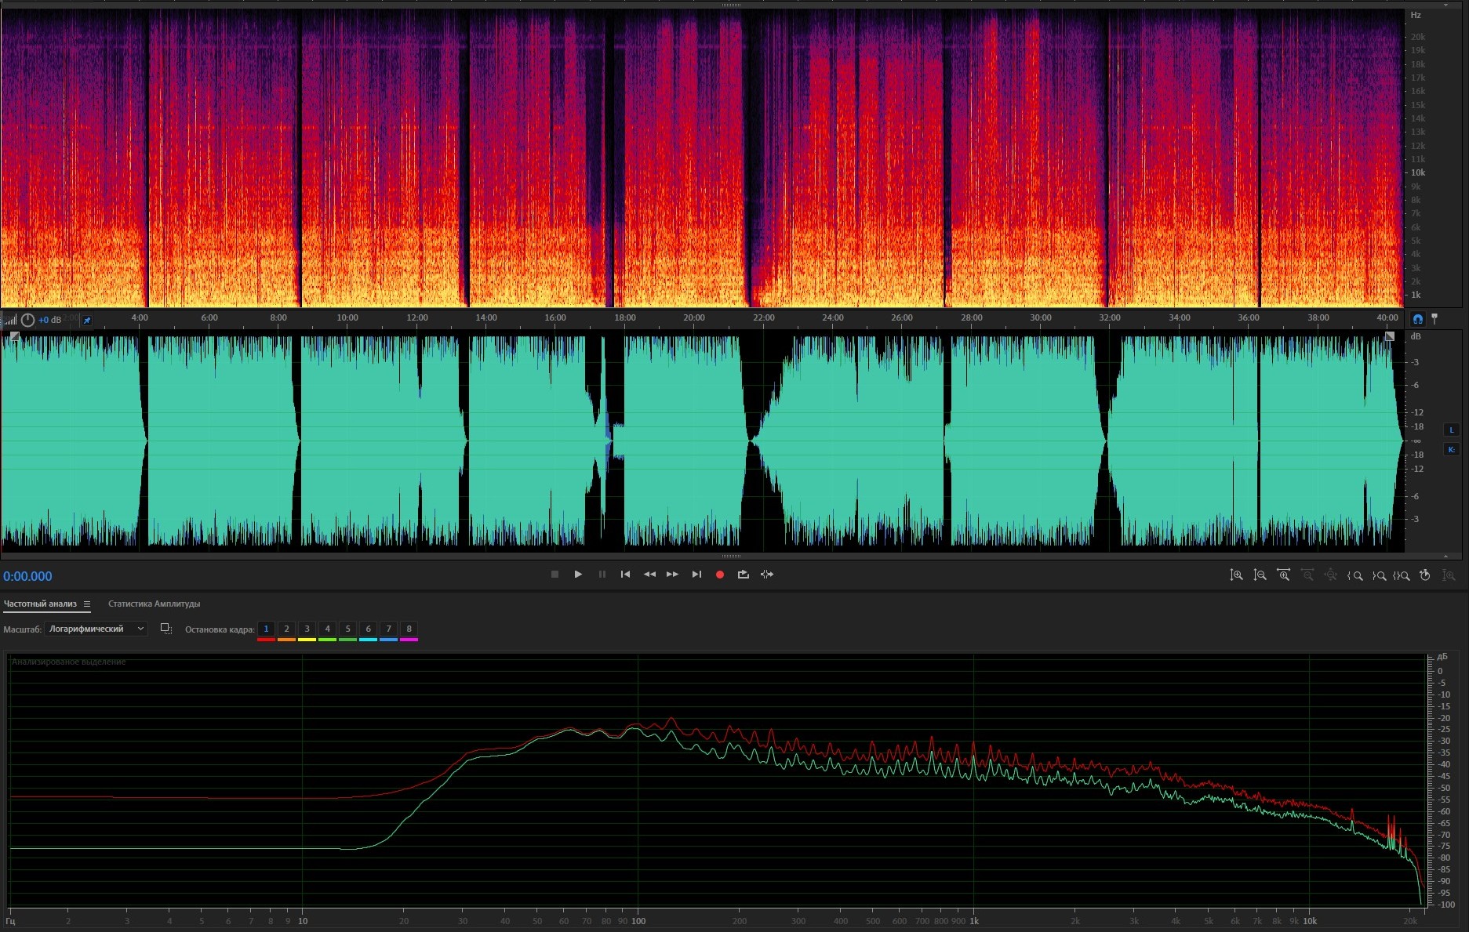The height and width of the screenshot is (932, 1469).
Task: Click the fade-out handle on waveform
Action: 1389,336
